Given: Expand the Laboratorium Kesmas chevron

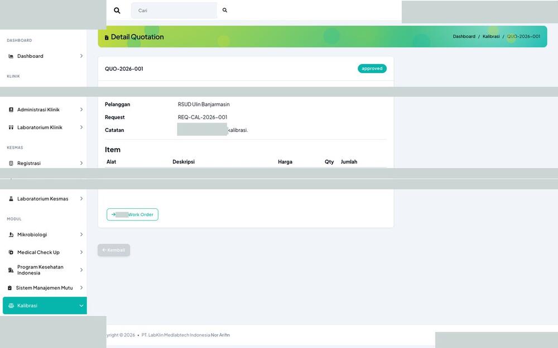Looking at the screenshot, I should 81,199.
